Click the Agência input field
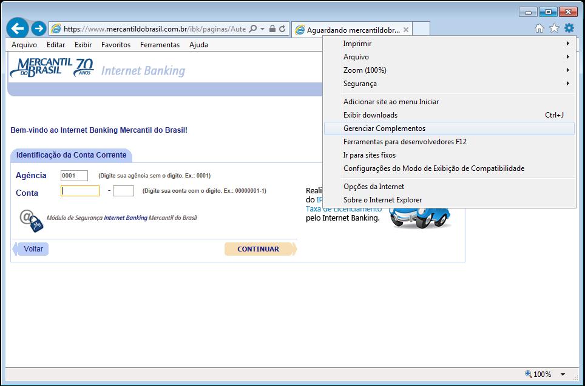The height and width of the screenshot is (386, 585). coord(74,176)
